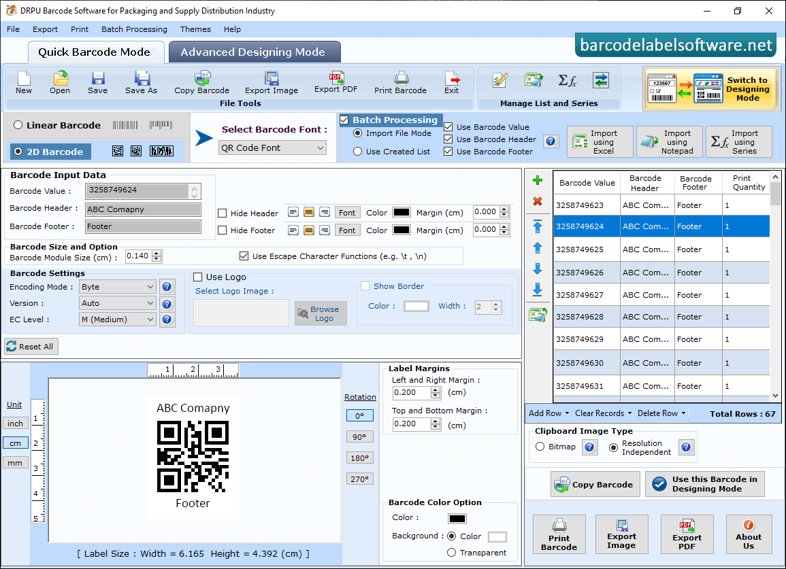The image size is (786, 569).
Task: Left-align the barcode footer text
Action: click(x=293, y=230)
